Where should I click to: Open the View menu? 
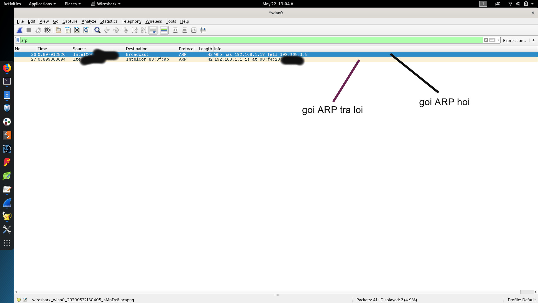[44, 21]
